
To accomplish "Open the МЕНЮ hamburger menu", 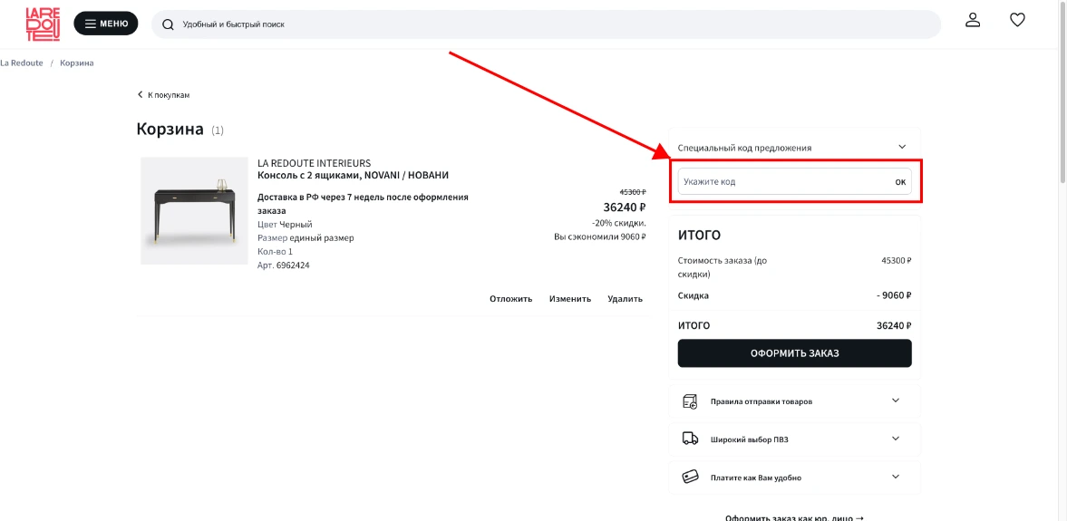I will click(105, 24).
